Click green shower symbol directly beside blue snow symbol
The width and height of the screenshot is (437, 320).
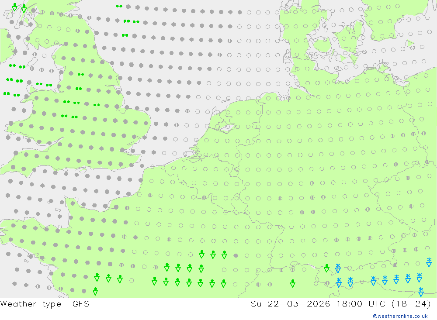click(x=326, y=268)
